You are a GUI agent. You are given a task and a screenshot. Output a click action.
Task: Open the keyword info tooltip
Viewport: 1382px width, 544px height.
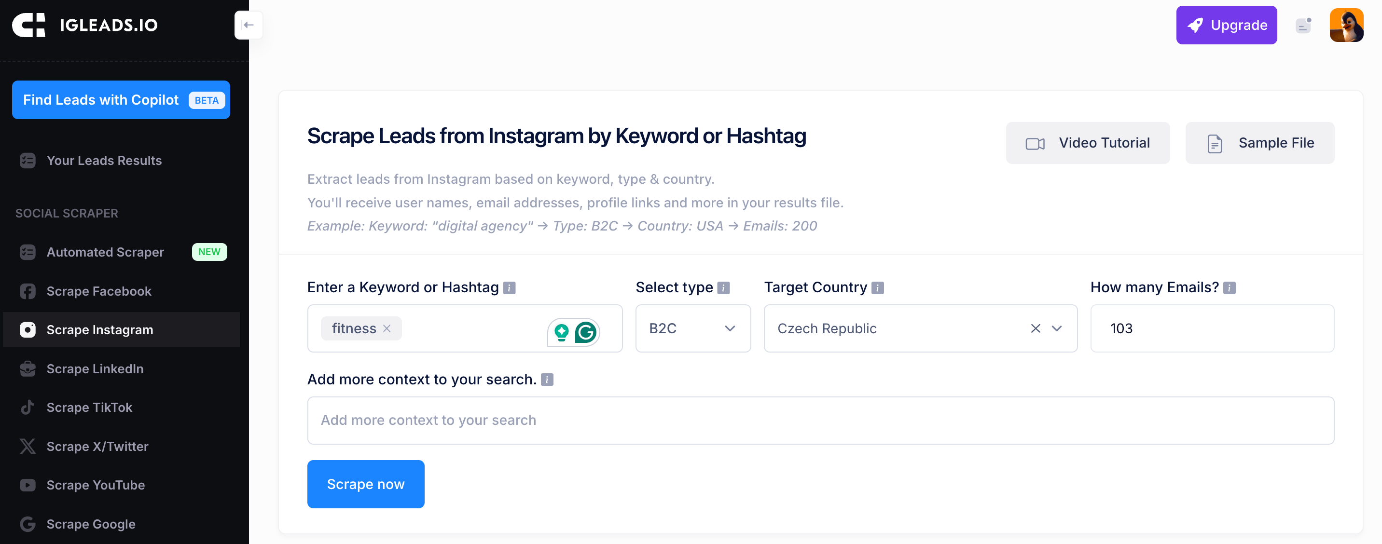(509, 287)
